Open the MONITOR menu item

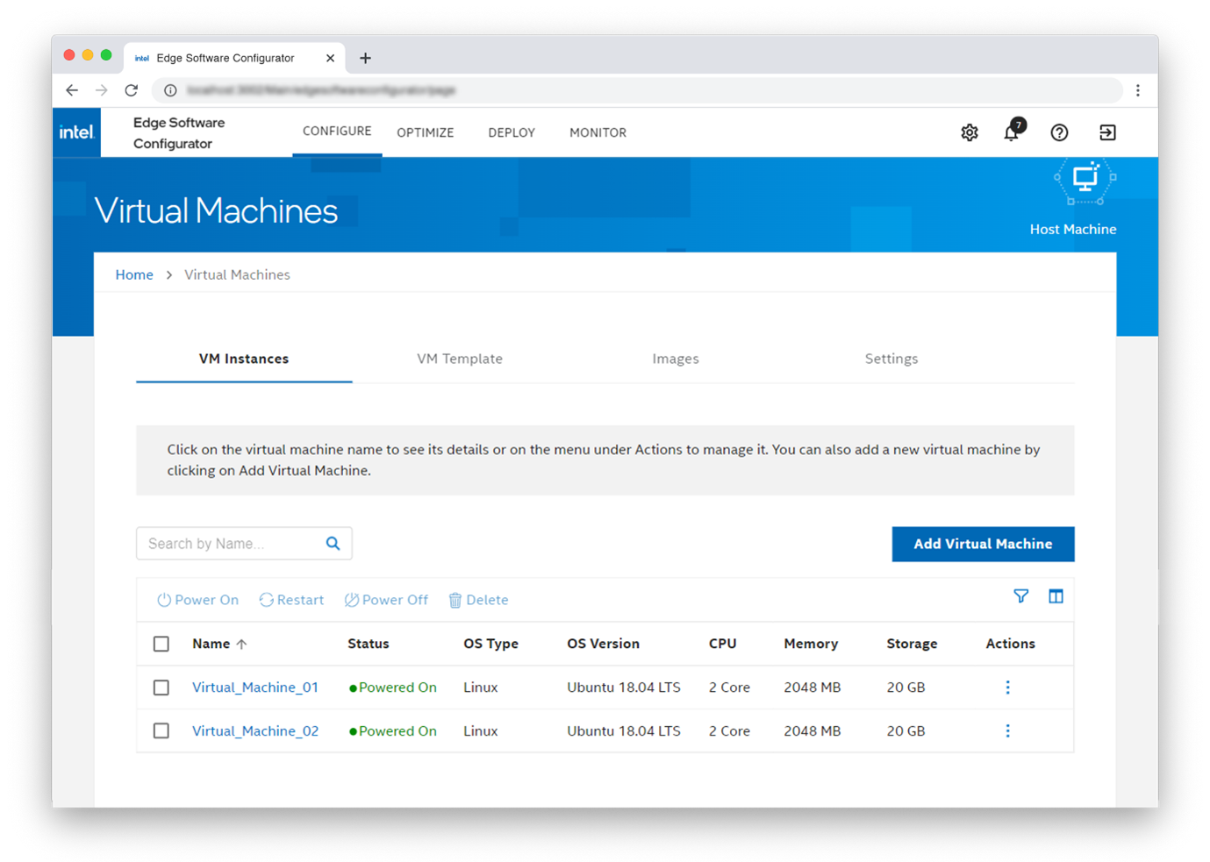click(x=598, y=132)
